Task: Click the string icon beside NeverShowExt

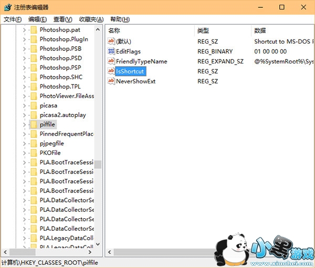Action: coord(111,81)
